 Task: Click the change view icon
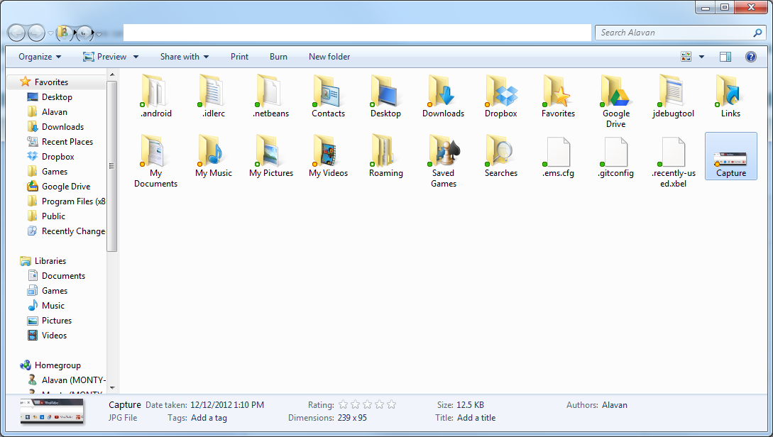point(686,57)
